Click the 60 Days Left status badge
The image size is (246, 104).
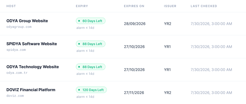[91, 21]
